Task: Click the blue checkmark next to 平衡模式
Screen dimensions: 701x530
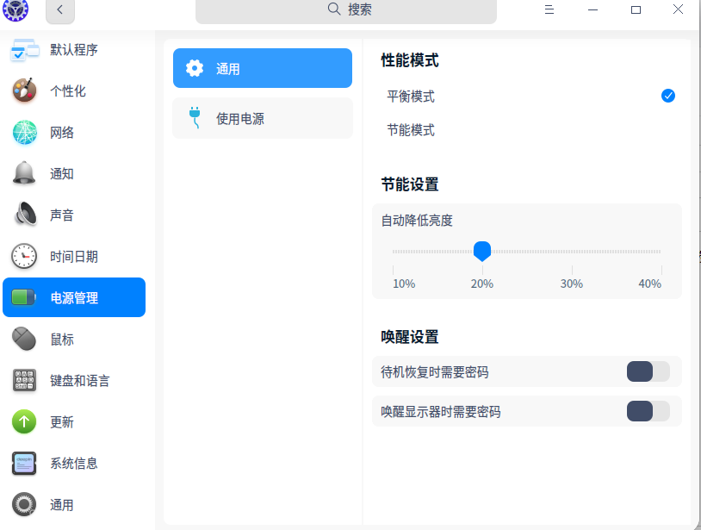Action: point(668,96)
